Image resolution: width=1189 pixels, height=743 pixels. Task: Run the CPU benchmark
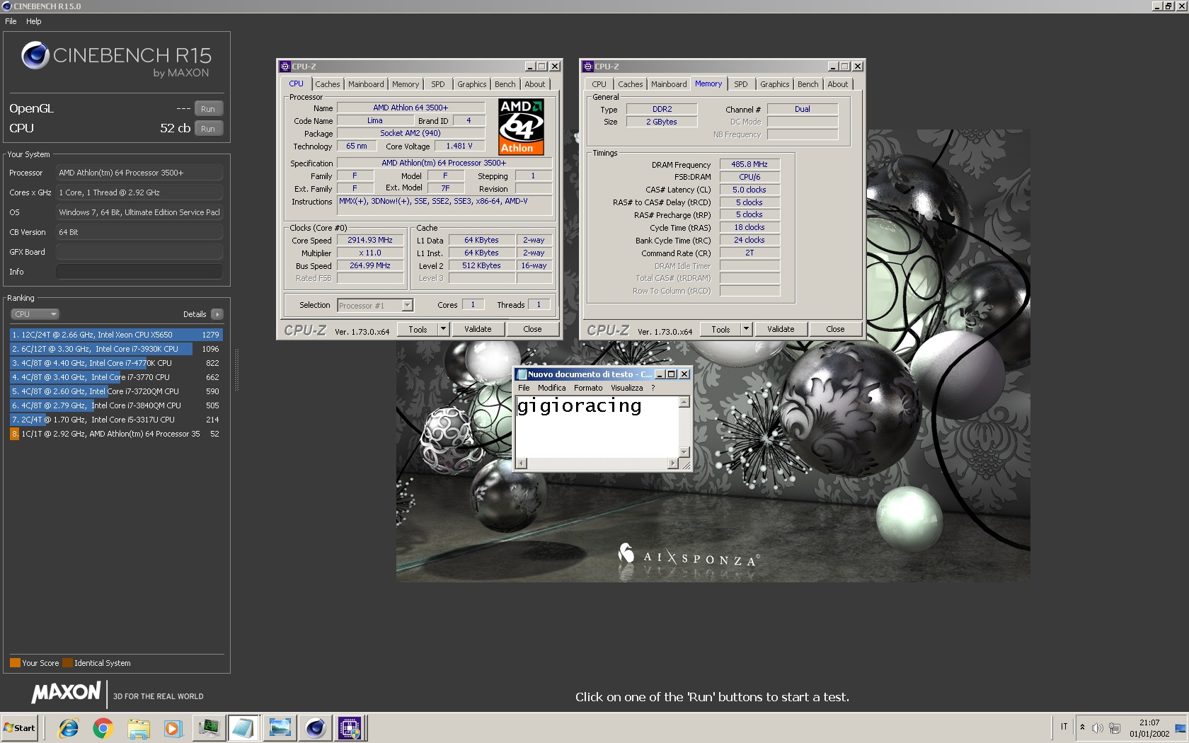pyautogui.click(x=208, y=129)
